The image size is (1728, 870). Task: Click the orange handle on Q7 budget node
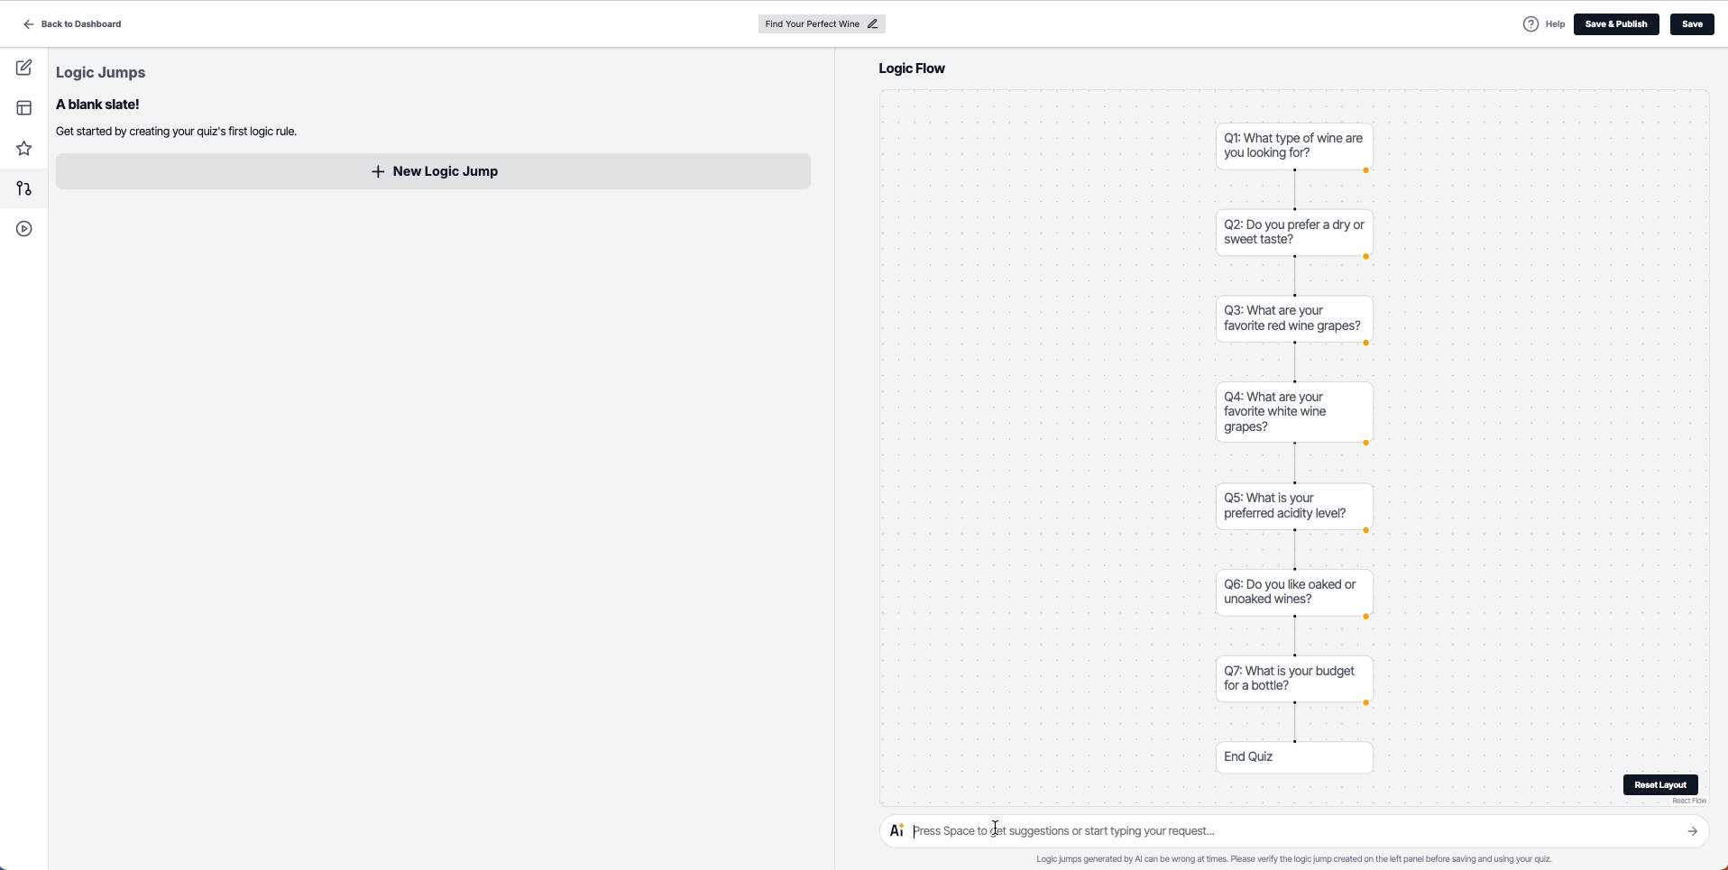(x=1366, y=702)
